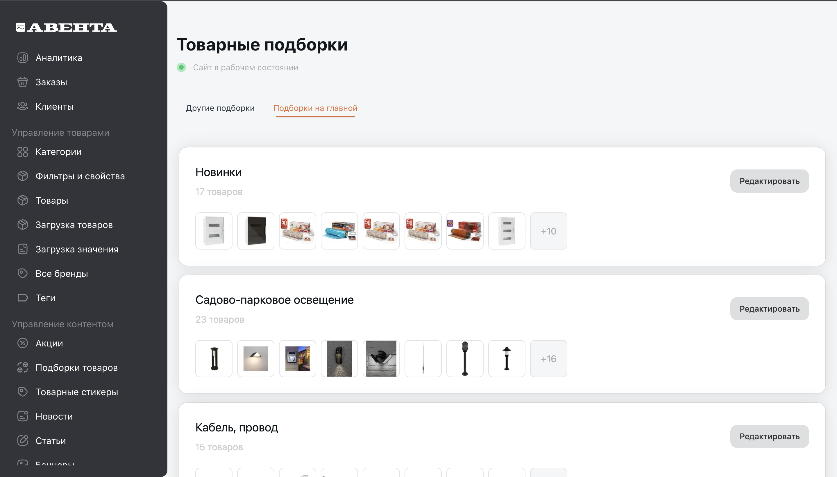
Task: Open black panel thumbnail in Новинки
Action: [x=255, y=231]
